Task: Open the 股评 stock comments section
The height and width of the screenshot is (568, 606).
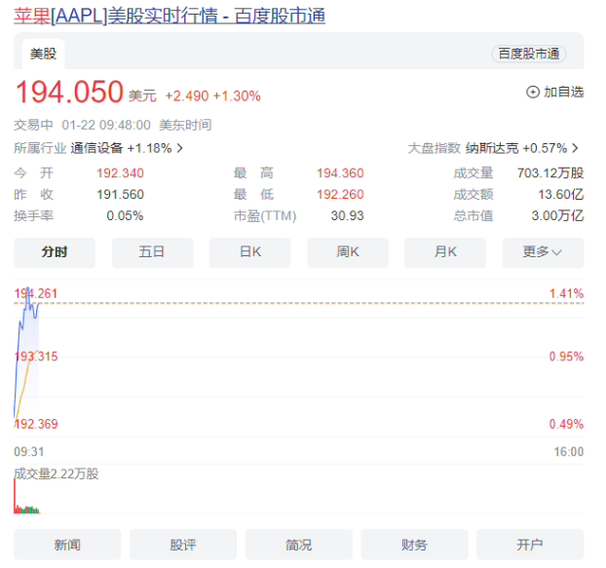Action: (x=183, y=545)
